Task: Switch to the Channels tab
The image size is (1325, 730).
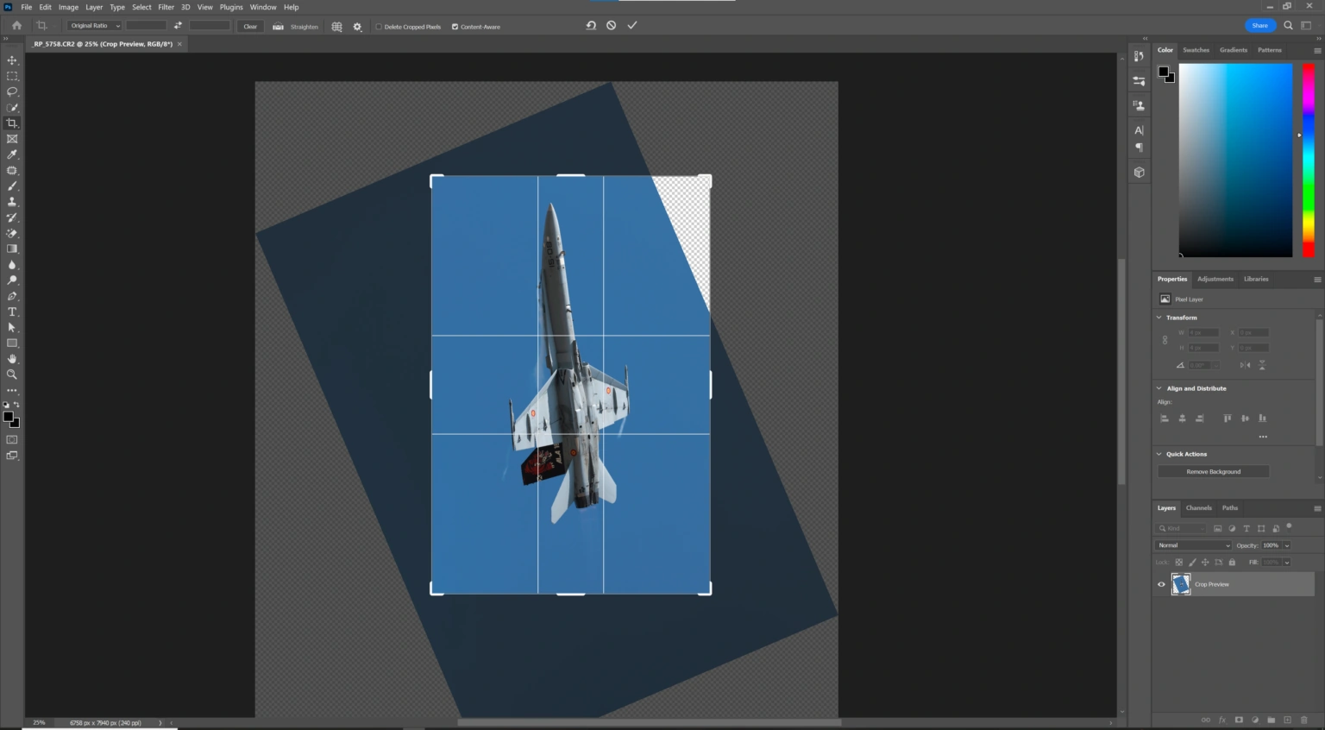Action: [x=1198, y=508]
